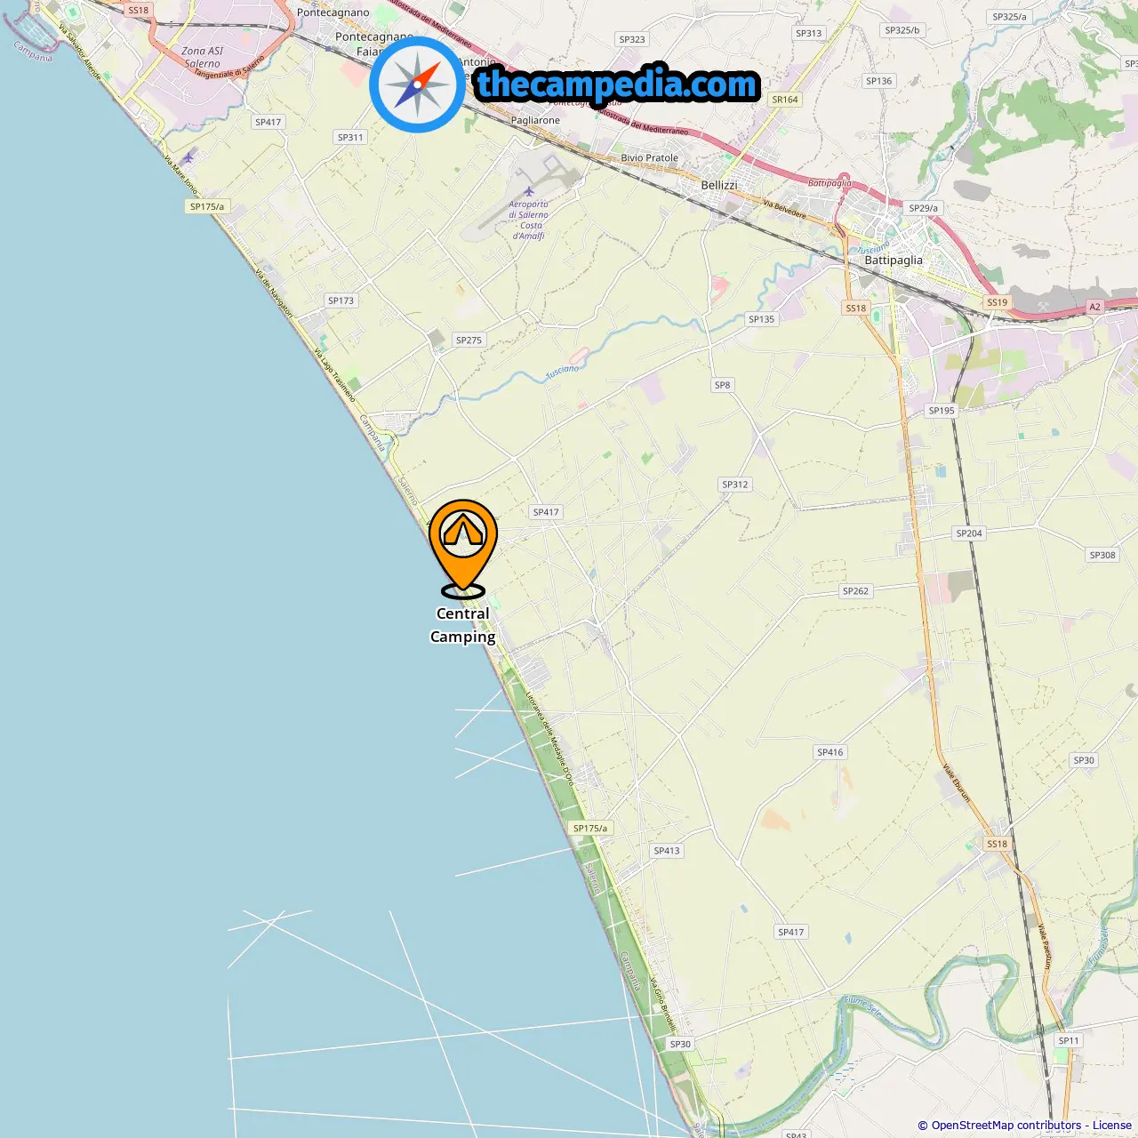Click the SP275 road shield
The image size is (1138, 1138).
[x=469, y=341]
